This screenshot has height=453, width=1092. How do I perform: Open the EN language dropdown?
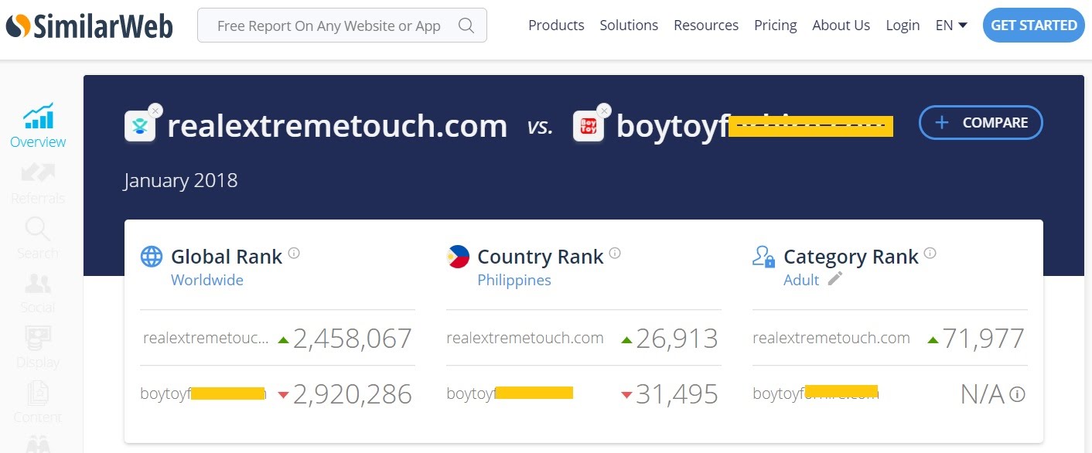pyautogui.click(x=951, y=26)
